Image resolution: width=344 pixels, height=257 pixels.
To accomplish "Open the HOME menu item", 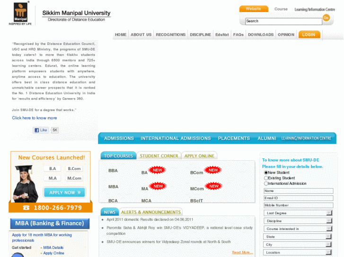I will (121, 34).
